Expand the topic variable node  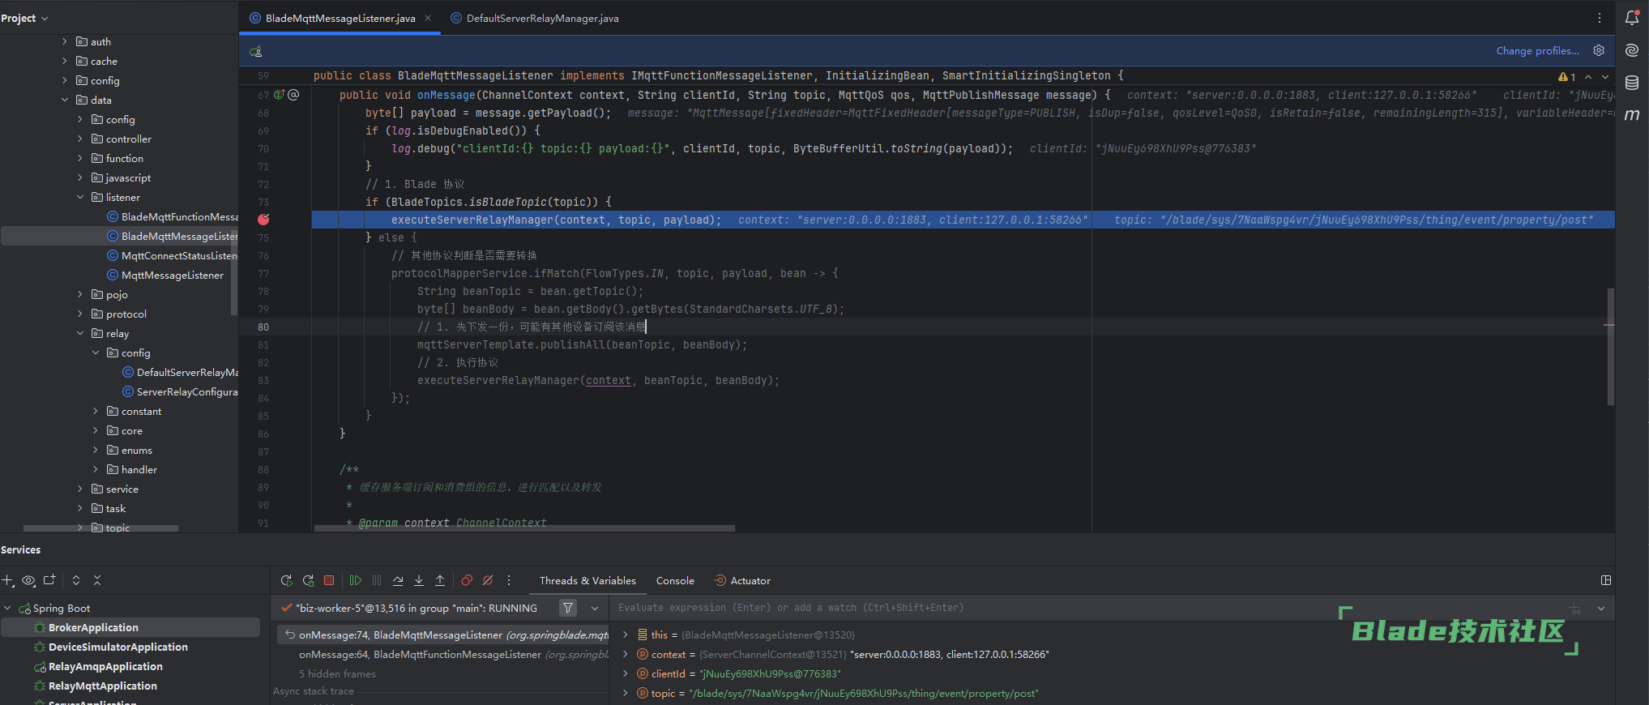coord(625,693)
